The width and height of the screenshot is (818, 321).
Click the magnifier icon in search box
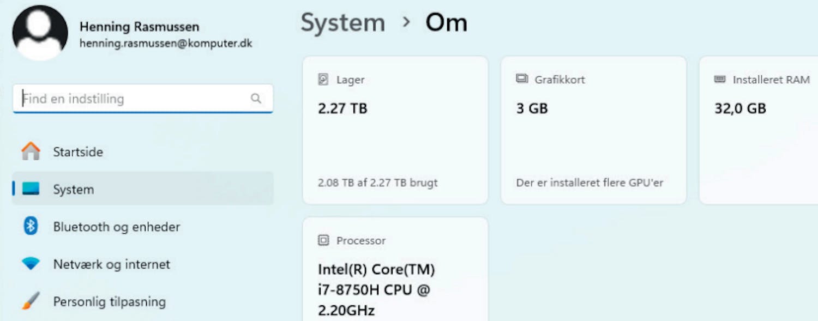pos(256,99)
